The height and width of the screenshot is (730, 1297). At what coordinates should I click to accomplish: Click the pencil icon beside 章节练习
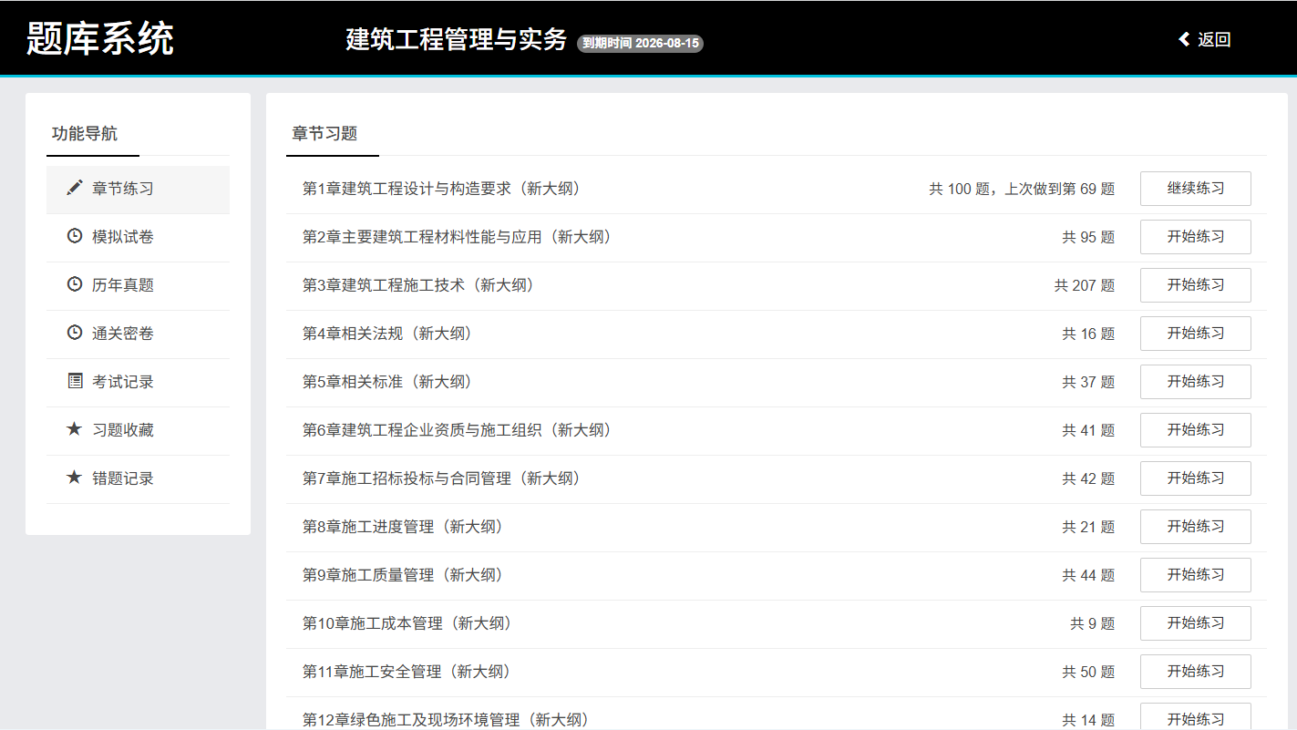click(x=75, y=189)
